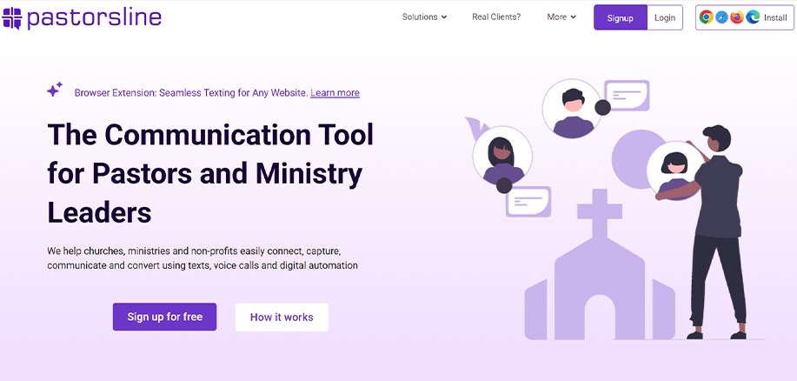This screenshot has width=797, height=381.
Task: Click the Chrome browser icon
Action: (707, 17)
